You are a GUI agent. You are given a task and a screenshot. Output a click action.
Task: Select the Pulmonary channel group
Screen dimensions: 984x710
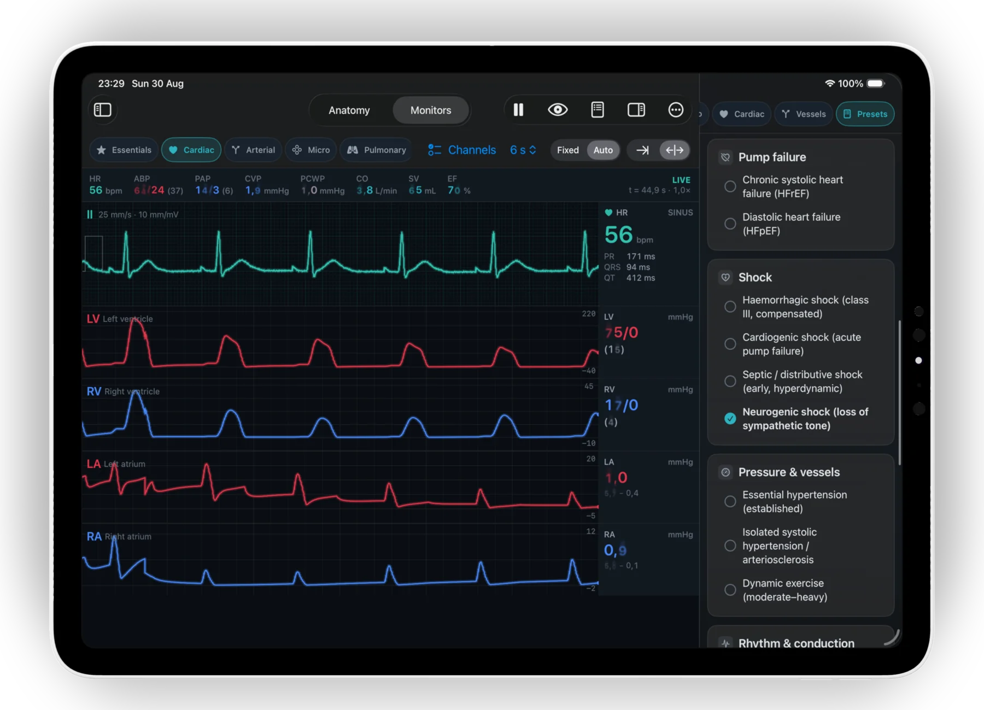coord(377,150)
